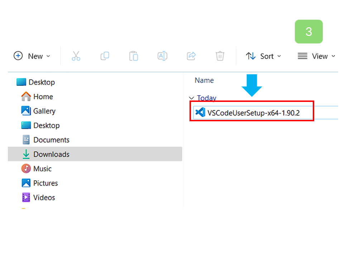Click the Cut scissors icon
Viewport: 345px width, 258px height.
click(76, 56)
